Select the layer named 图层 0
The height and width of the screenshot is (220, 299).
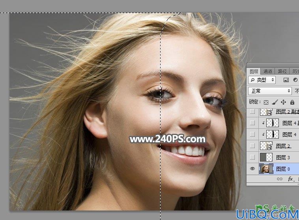pos(283,169)
